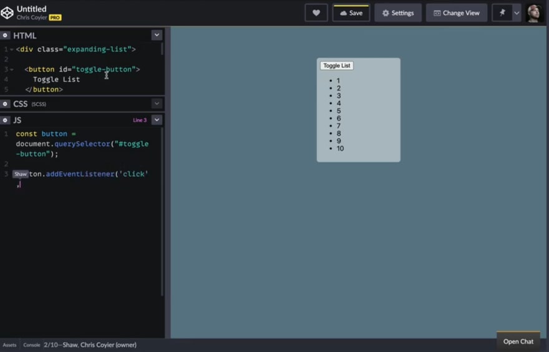The image size is (549, 352).
Task: Open the Change View menu
Action: 456,13
